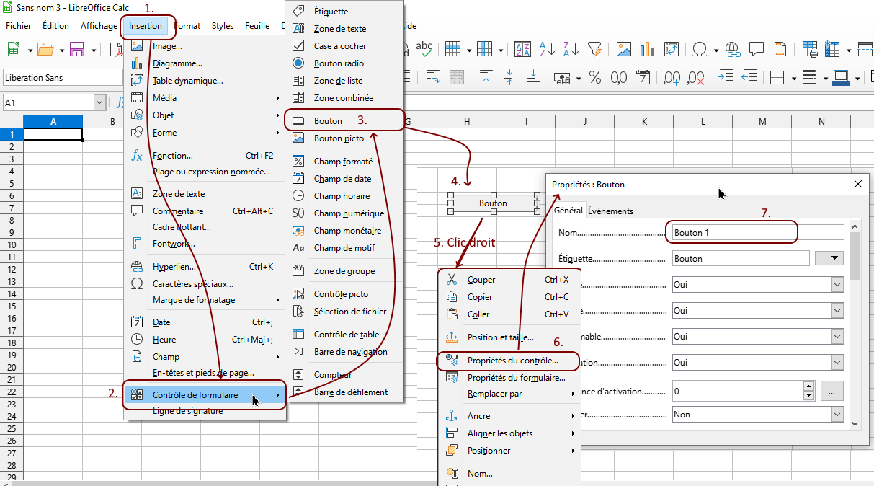Open the dropdown showing 'Non' in properties

[837, 415]
